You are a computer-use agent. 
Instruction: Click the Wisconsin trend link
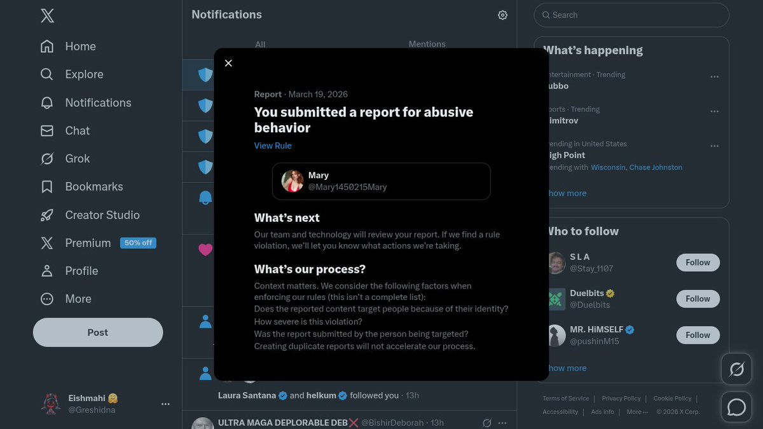pos(608,168)
